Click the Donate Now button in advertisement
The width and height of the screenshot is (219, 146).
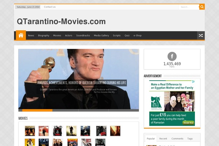click(188, 123)
